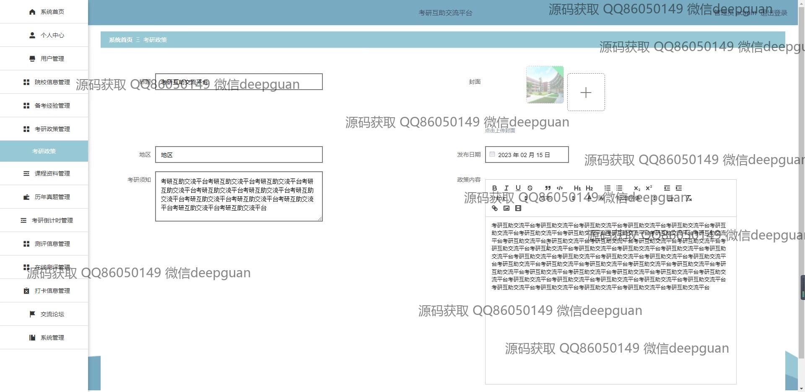Screen dimensions: 805x392
Task: Insert a link with the chain icon
Action: click(495, 208)
